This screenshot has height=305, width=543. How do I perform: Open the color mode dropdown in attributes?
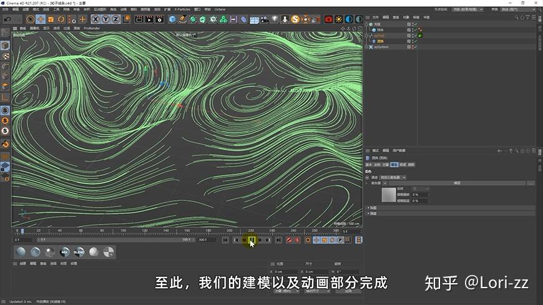[393, 177]
